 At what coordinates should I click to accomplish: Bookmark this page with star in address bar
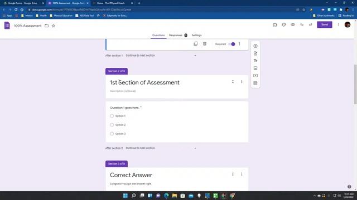(x=303, y=10)
